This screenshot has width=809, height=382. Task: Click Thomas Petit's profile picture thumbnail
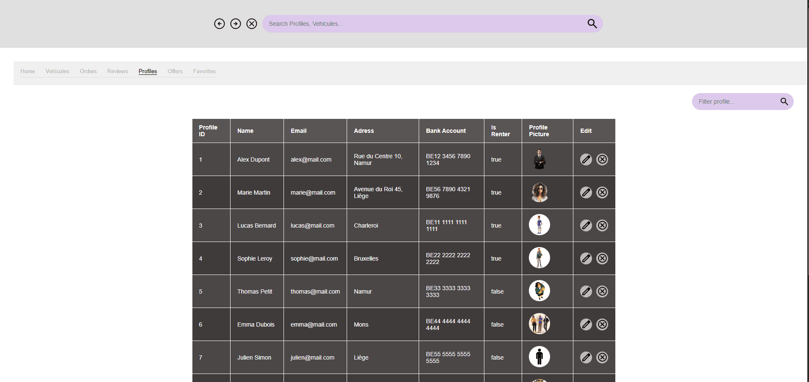[539, 291]
